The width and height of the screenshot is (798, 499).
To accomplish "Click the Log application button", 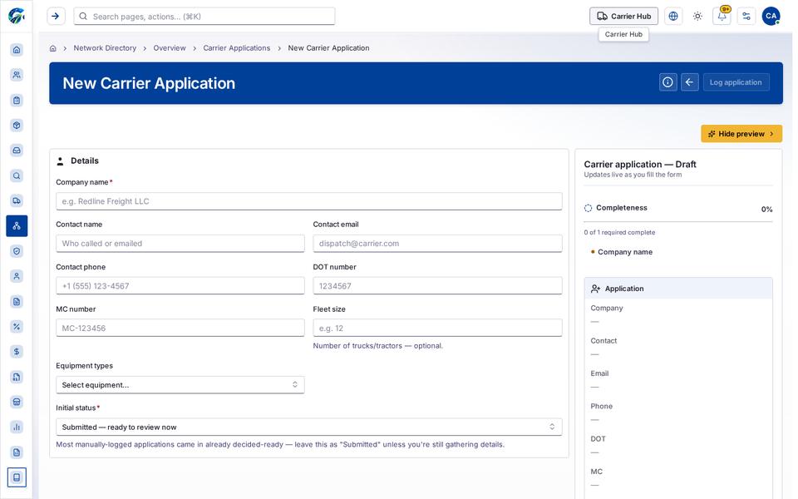I will [x=736, y=82].
